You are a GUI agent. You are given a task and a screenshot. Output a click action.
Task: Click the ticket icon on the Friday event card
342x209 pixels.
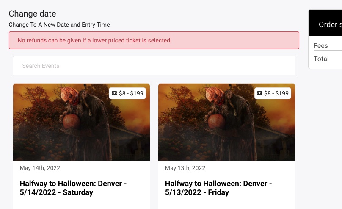259,93
